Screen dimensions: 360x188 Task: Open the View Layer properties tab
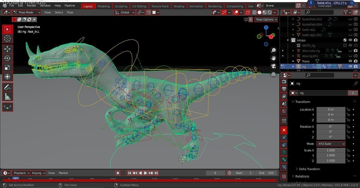coord(284,96)
